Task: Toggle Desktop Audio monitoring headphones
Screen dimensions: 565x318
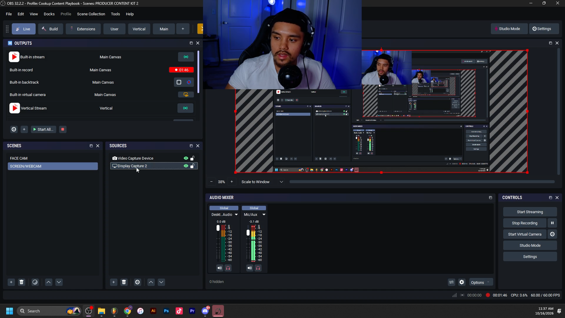Action: click(x=228, y=268)
